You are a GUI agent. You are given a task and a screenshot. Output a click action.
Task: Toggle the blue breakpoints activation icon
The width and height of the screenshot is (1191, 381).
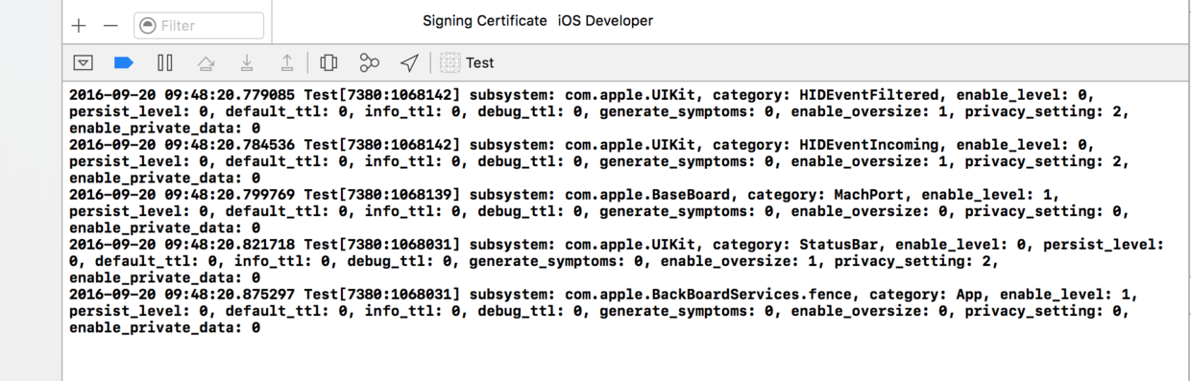coord(124,63)
